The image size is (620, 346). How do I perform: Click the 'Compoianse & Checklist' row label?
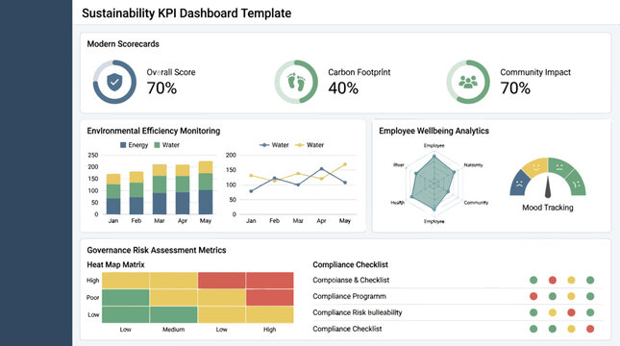click(351, 280)
